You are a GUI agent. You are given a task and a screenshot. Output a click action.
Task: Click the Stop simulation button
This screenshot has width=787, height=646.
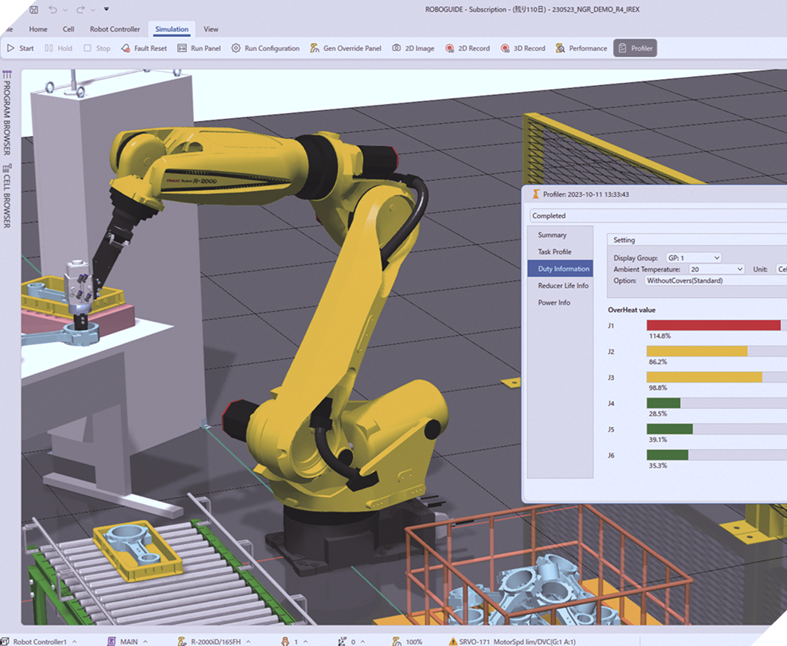(x=97, y=48)
